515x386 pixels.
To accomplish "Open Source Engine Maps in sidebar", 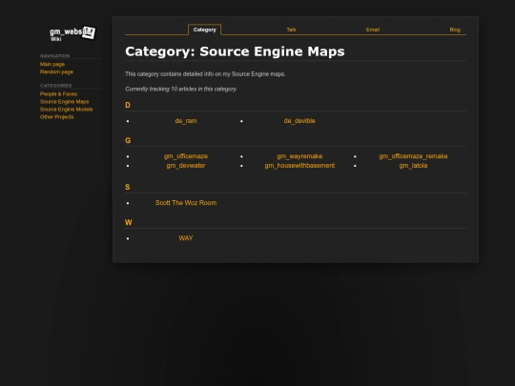I will [x=64, y=102].
